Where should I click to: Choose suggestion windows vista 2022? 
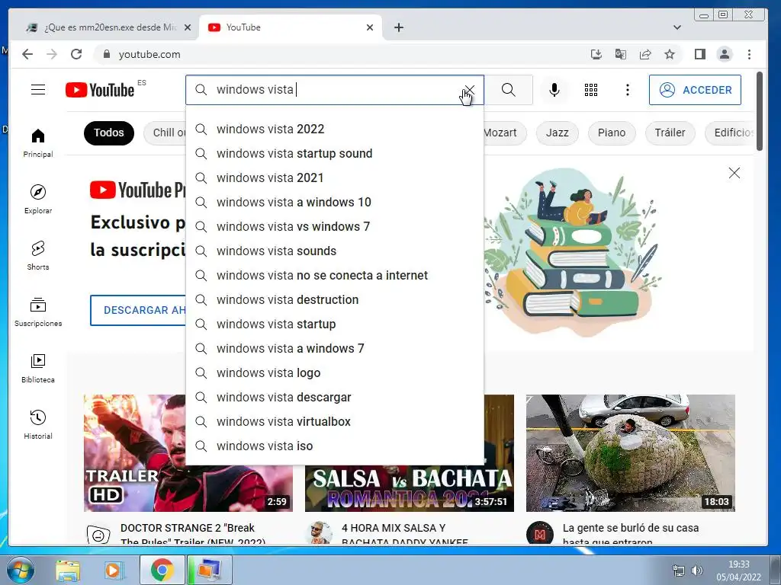point(335,129)
